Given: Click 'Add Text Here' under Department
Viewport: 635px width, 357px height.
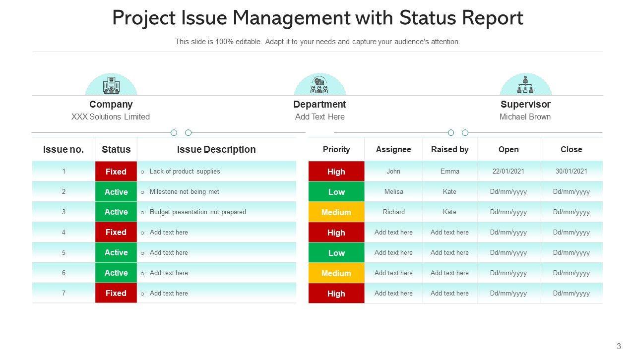Looking at the screenshot, I should click(319, 117).
